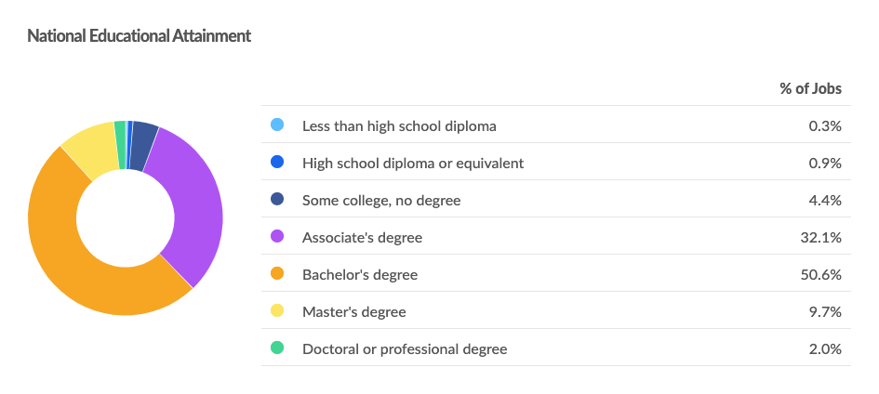Viewport: 879px width, 394px height.
Task: Click the Associate's degree row label
Action: [x=362, y=237]
